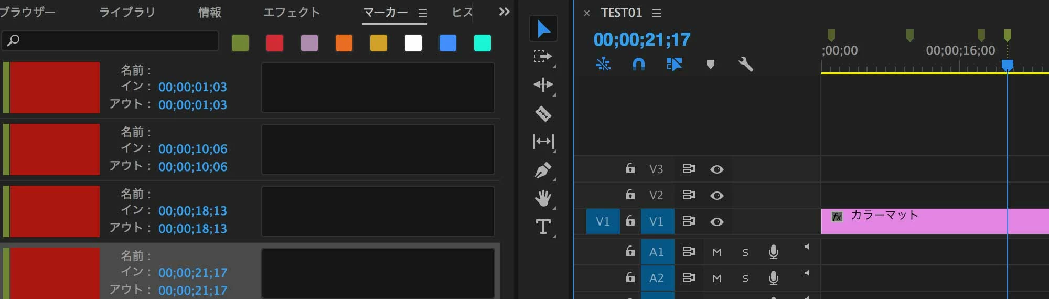This screenshot has width=1049, height=299.
Task: Toggle sync lock on V3 track
Action: (689, 168)
